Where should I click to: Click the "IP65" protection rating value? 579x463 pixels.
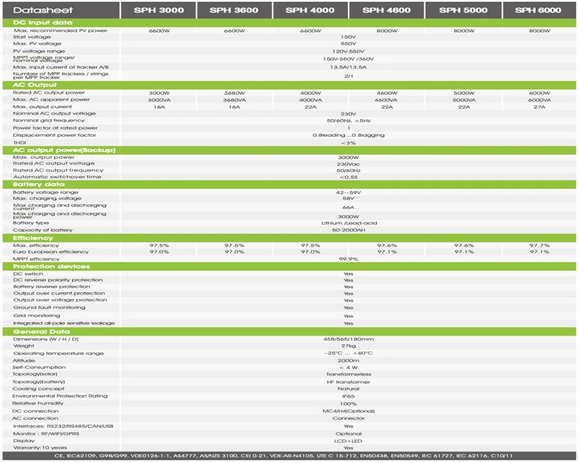(x=348, y=396)
